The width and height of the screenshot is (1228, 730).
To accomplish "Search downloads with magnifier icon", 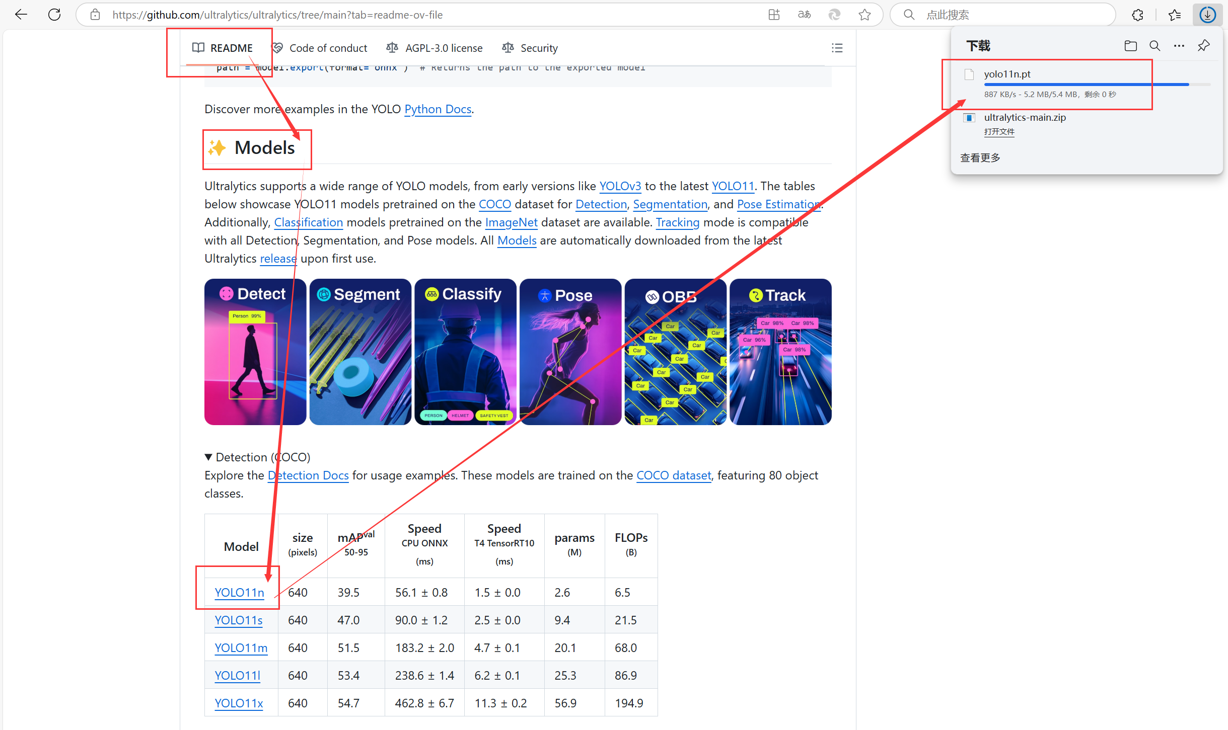I will (x=1154, y=46).
